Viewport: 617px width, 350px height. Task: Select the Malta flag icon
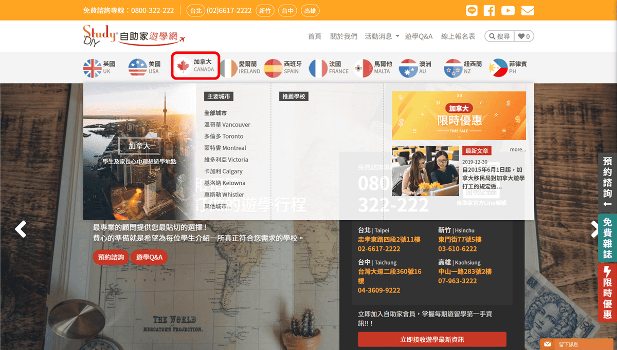363,68
